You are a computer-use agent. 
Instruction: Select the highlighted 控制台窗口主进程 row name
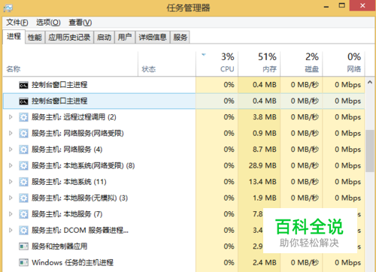[x=59, y=101]
